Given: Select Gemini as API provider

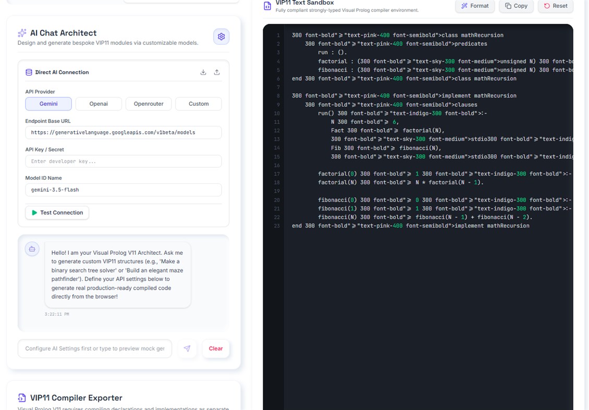Looking at the screenshot, I should [x=48, y=104].
